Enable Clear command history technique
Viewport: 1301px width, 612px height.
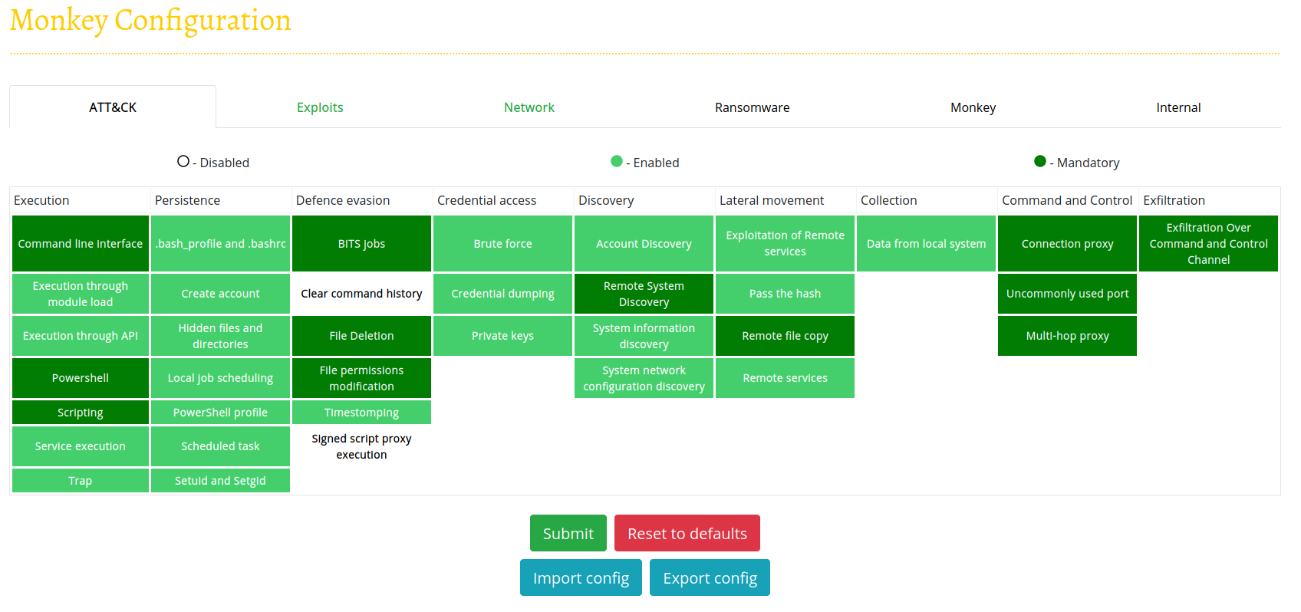[x=361, y=294]
